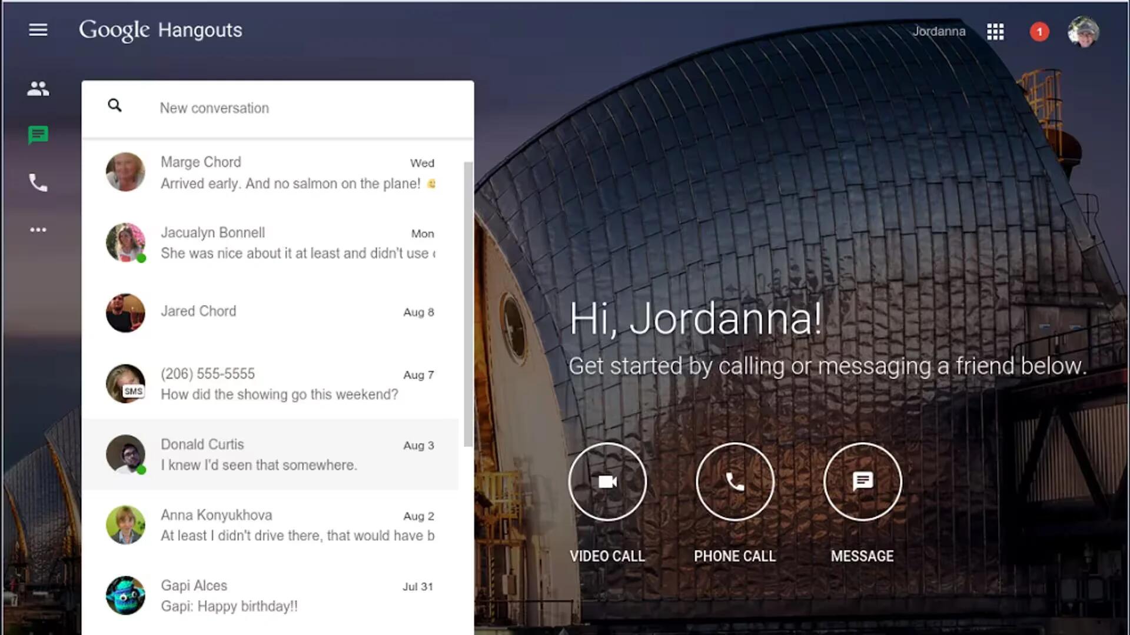Viewport: 1130px width, 635px height.
Task: Click the Video Call icon
Action: point(608,482)
